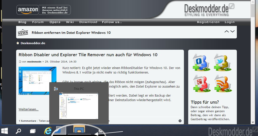Image resolution: width=258 pixels, height=136 pixels.
Task: Open the news headline Ribbon entfernen im Datei Explorer
Action: 71,33
